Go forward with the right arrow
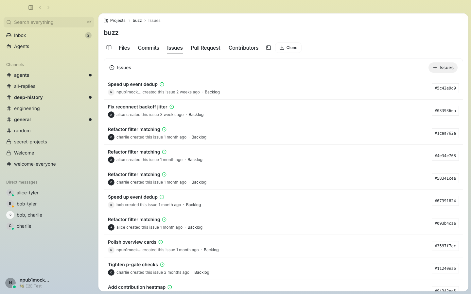 click(48, 8)
